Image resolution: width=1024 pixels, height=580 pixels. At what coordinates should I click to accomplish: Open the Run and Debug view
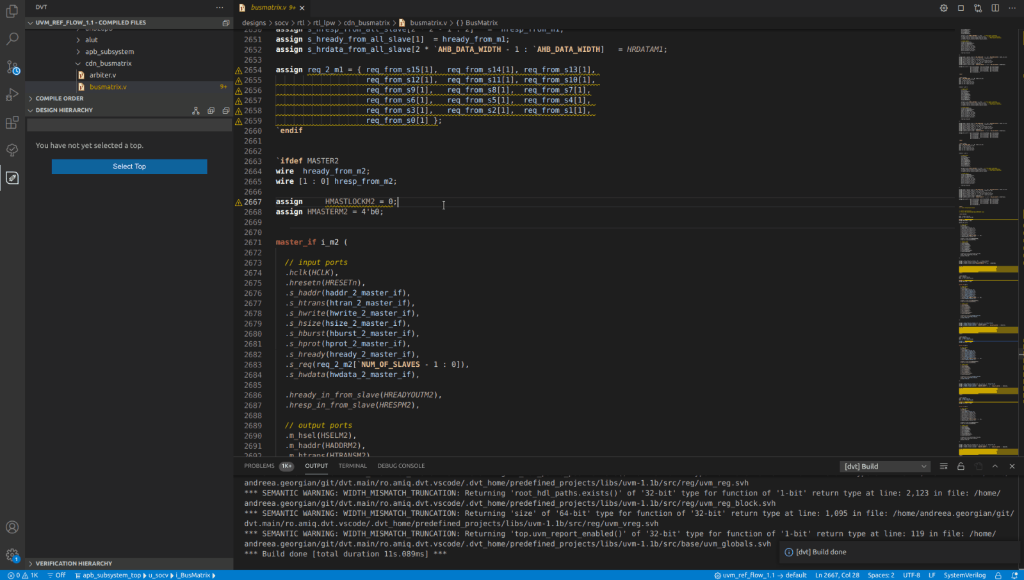pos(12,95)
